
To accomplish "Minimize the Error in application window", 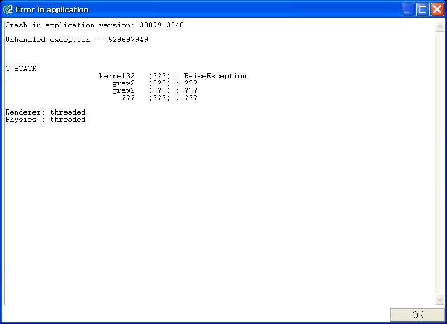I will click(x=408, y=9).
